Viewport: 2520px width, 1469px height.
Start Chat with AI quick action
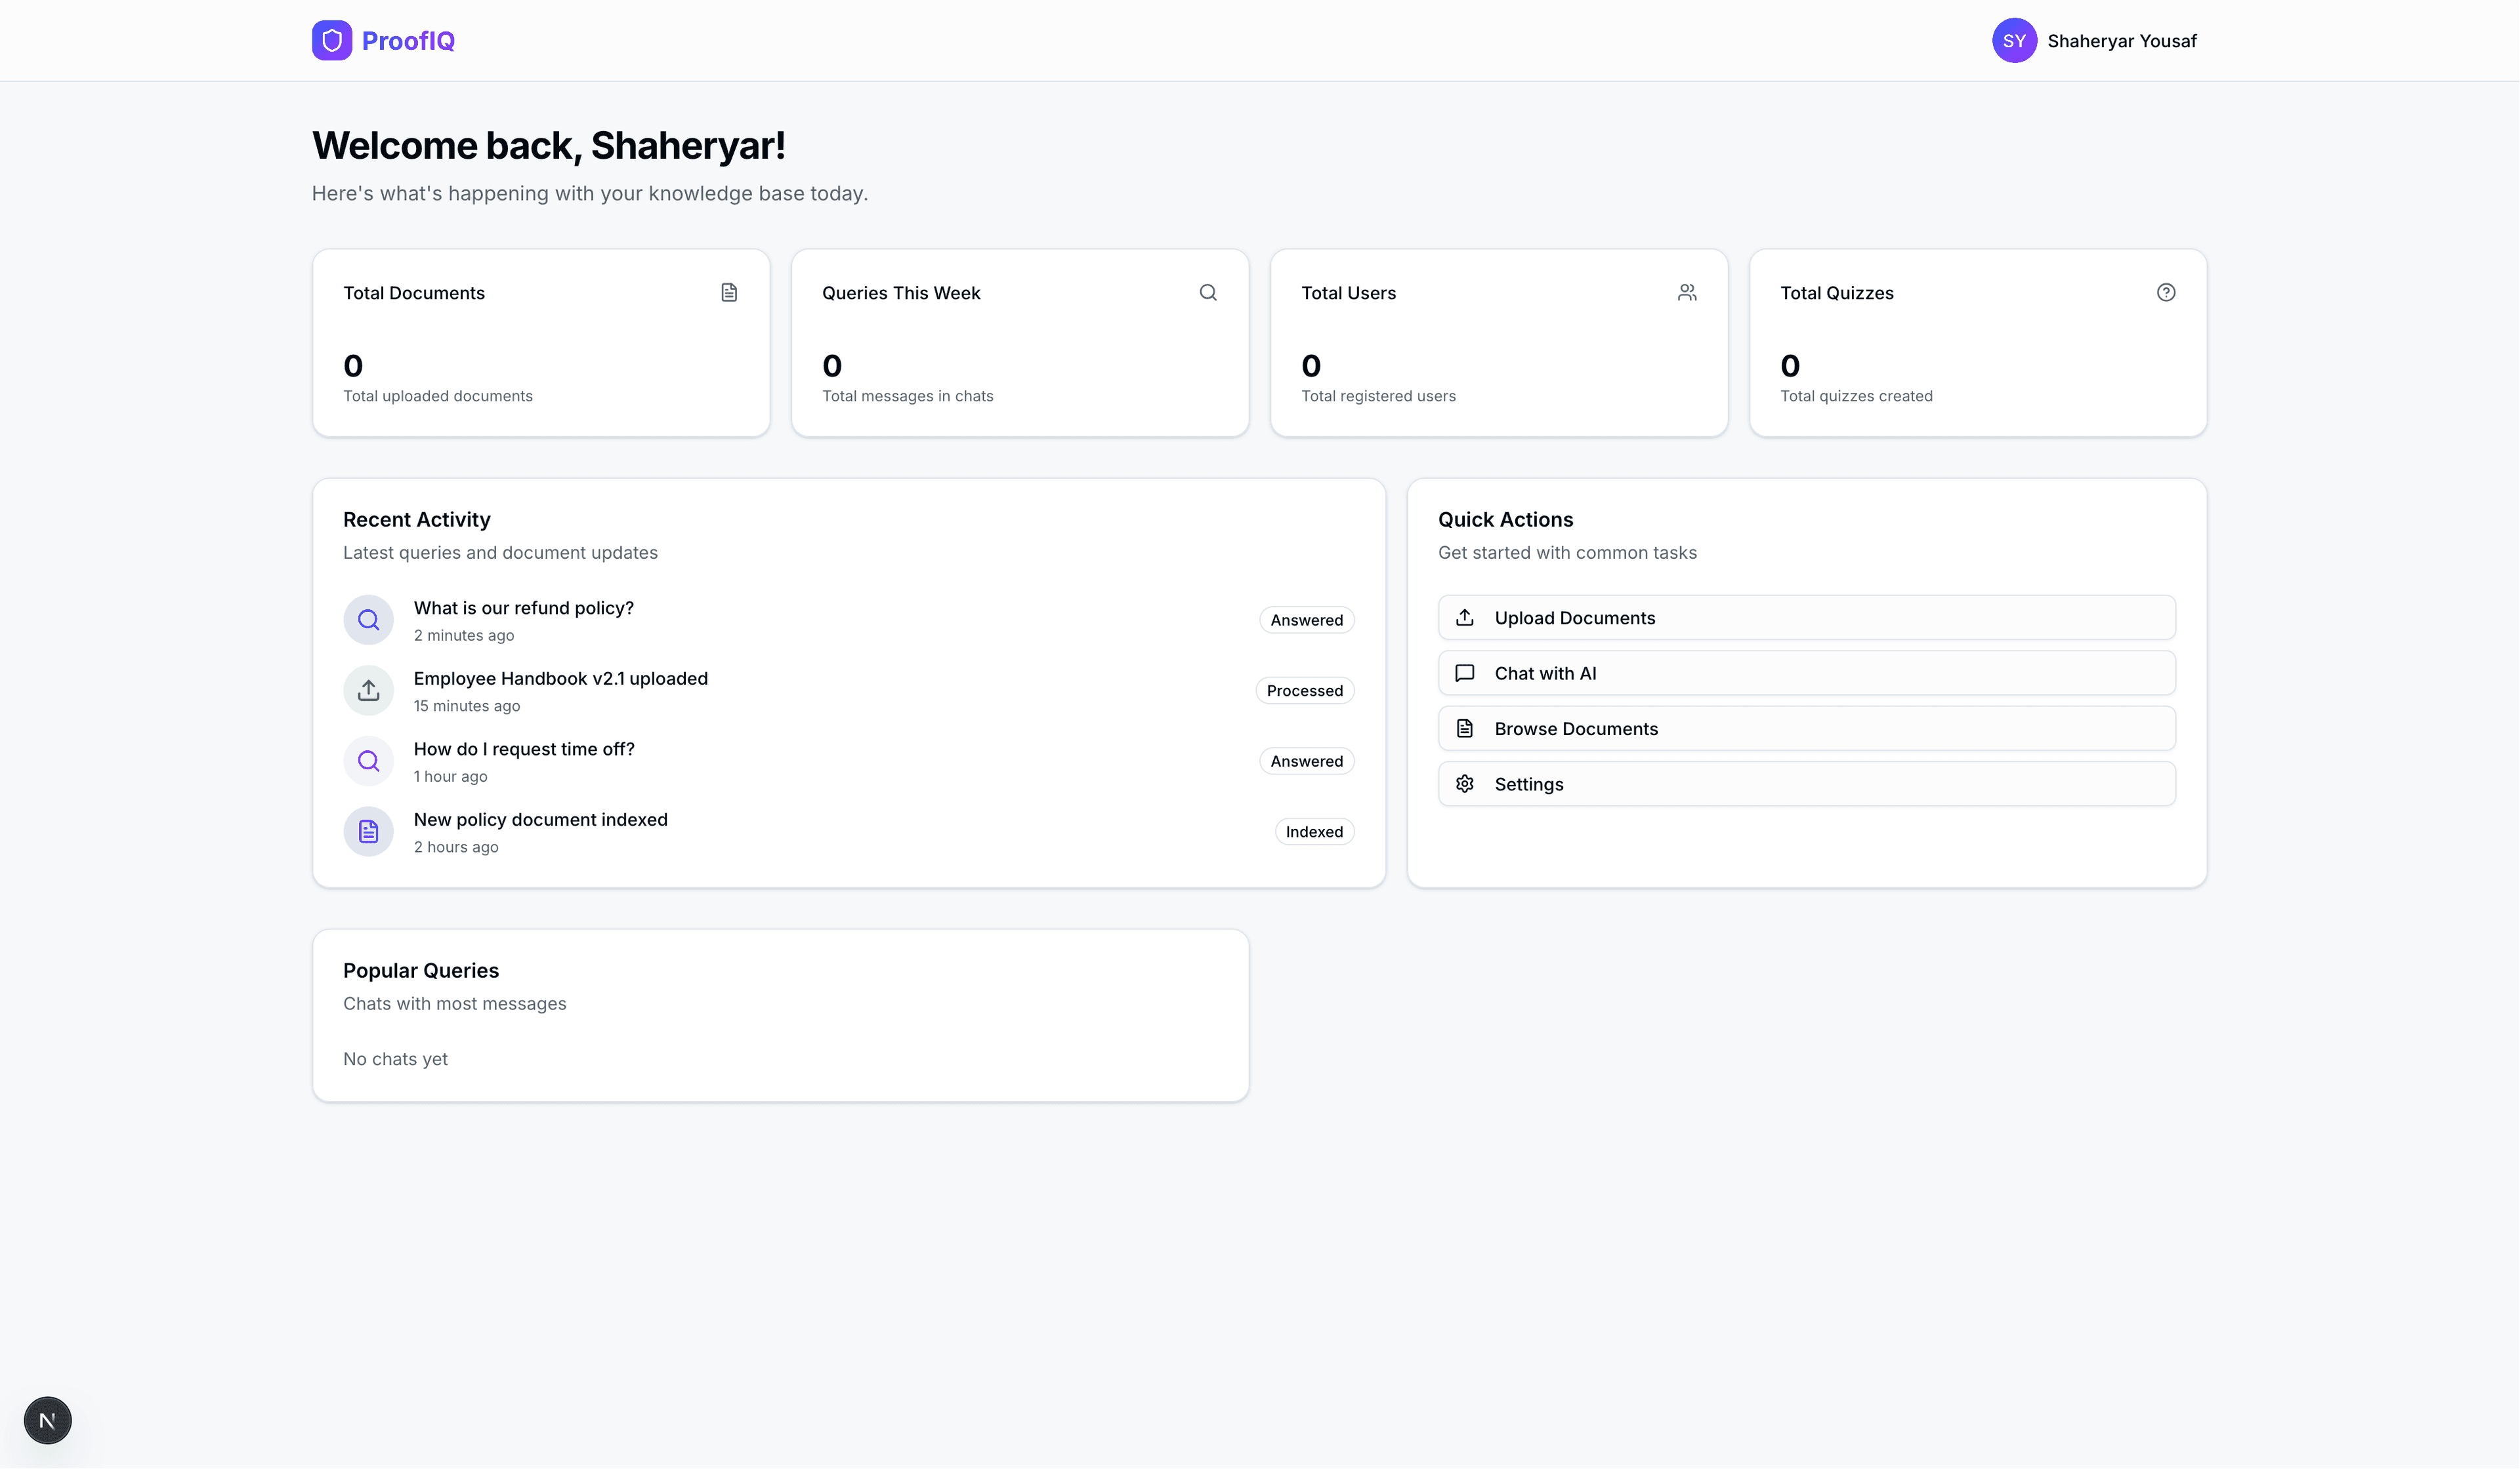1806,674
